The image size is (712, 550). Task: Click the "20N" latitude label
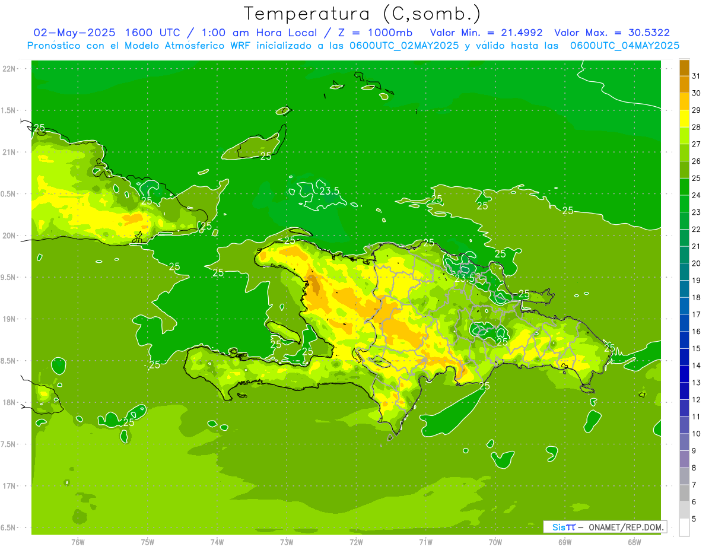pyautogui.click(x=10, y=236)
